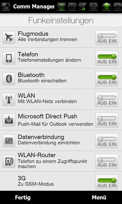Open the Menü softkey menu
Image resolution: width=122 pixels, height=204 pixels.
[x=99, y=197]
